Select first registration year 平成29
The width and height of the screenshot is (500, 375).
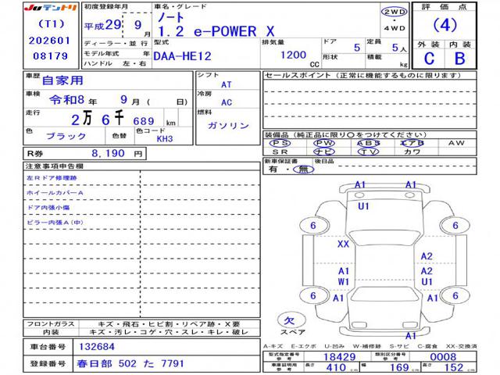tap(103, 25)
